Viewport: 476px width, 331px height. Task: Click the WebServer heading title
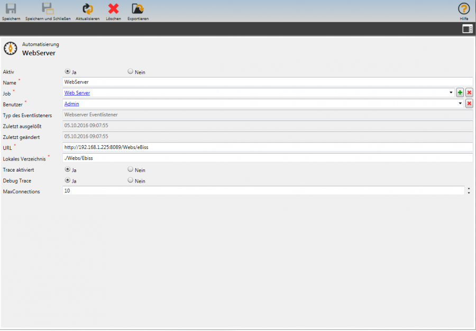(39, 53)
